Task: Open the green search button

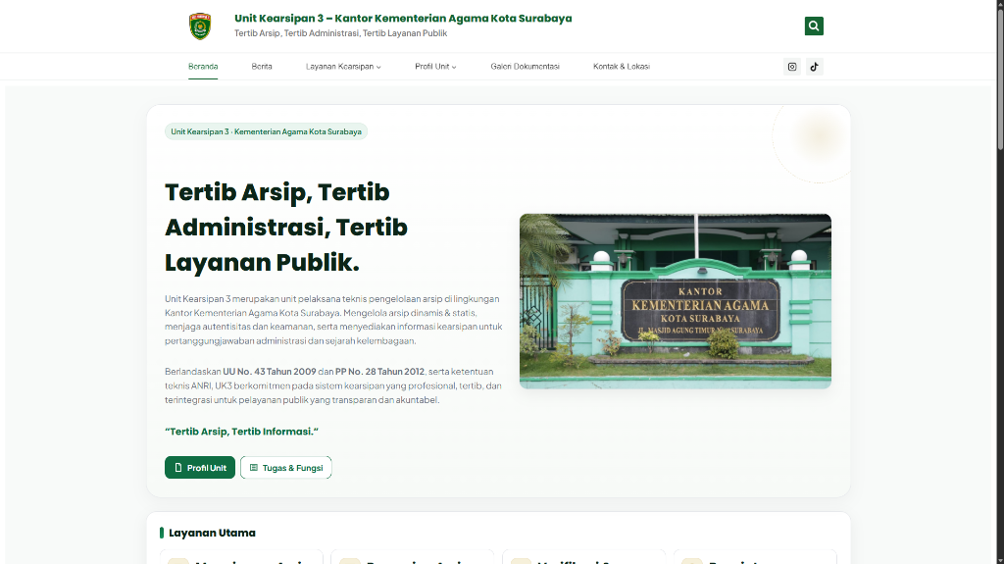Action: [x=814, y=26]
